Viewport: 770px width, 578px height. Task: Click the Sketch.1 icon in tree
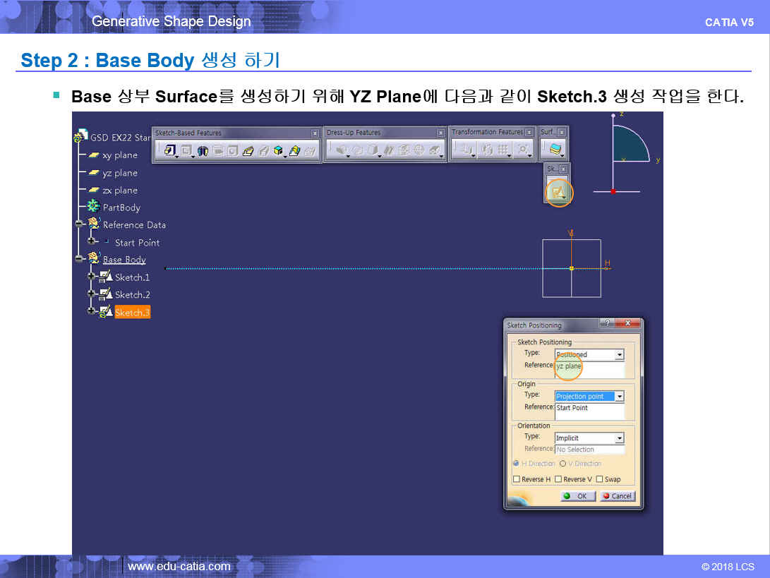[x=106, y=277]
